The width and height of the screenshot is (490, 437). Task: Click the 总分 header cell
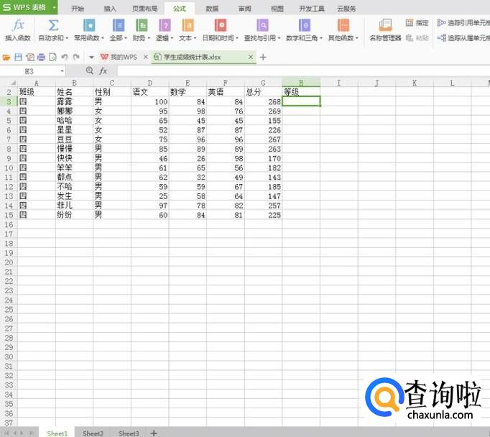(x=263, y=92)
